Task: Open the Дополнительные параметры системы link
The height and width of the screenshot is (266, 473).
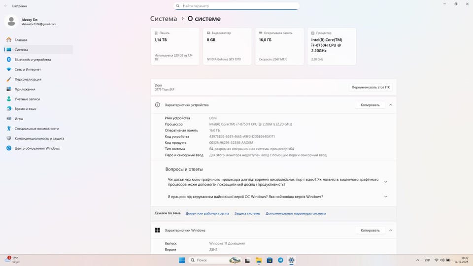Action: (x=296, y=213)
